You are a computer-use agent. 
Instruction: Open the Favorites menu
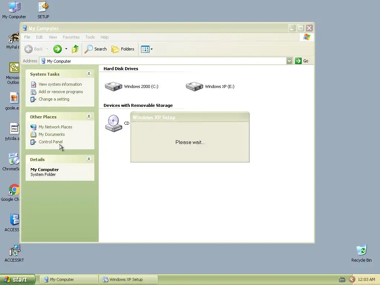point(71,37)
